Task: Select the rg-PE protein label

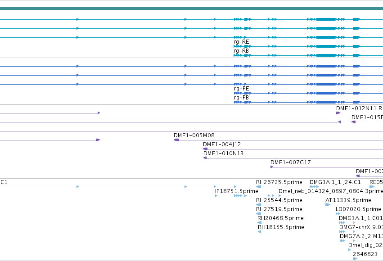Action: point(241,89)
